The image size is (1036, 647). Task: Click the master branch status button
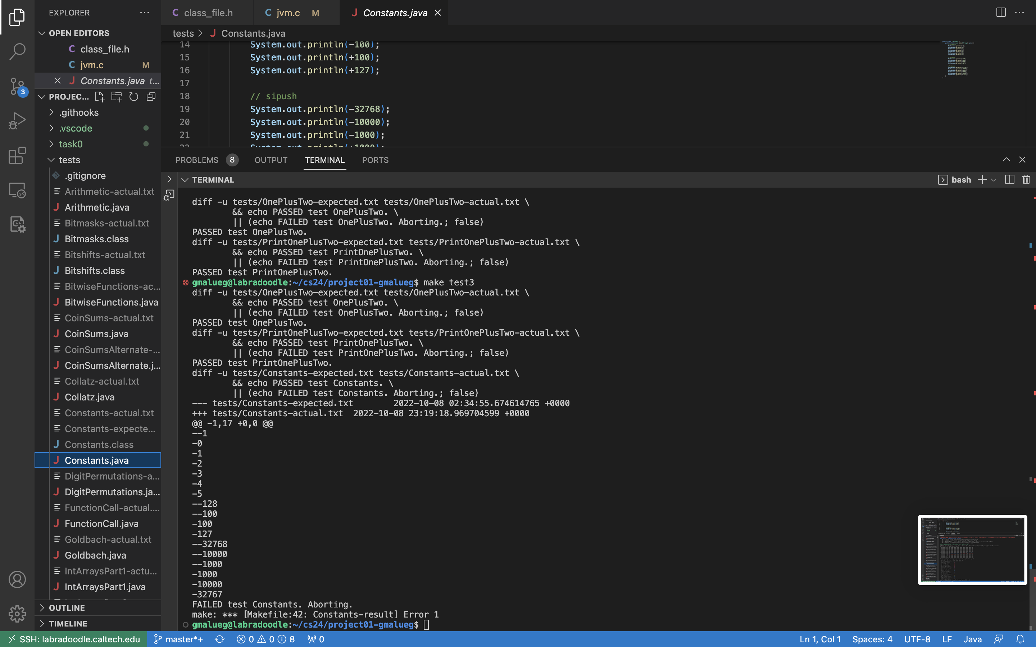(178, 639)
